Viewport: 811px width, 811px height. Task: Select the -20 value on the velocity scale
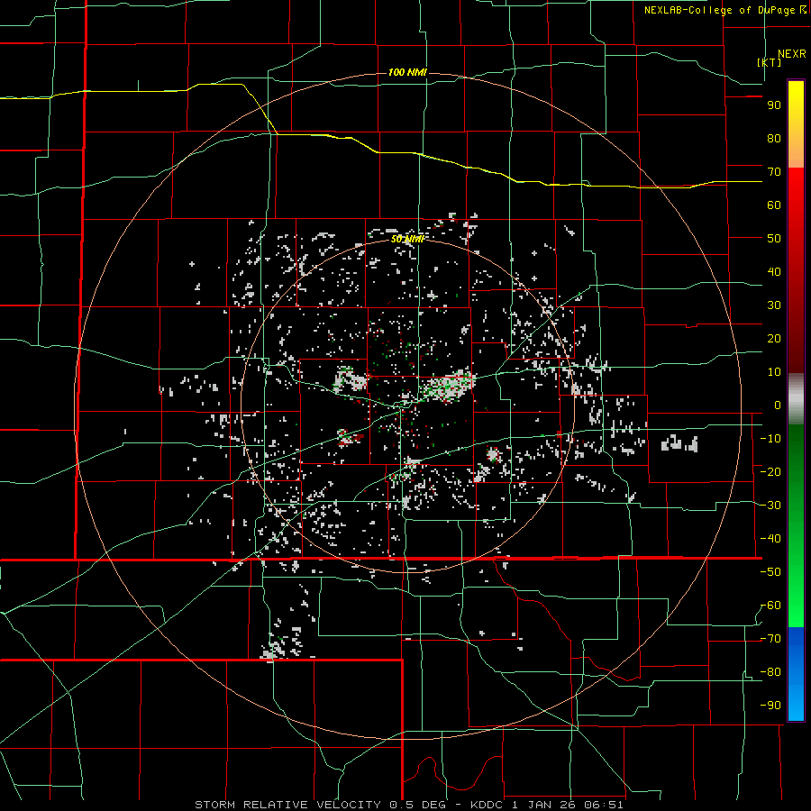(770, 472)
